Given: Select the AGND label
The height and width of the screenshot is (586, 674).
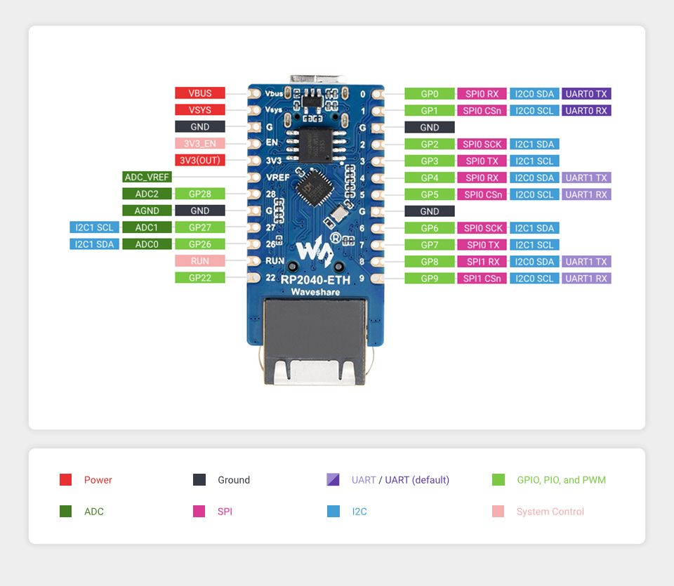Looking at the screenshot, I should pos(147,211).
